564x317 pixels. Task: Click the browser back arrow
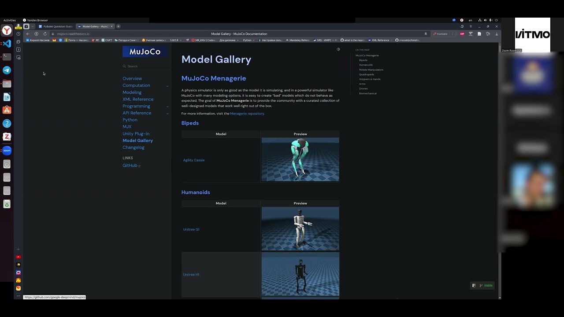pos(28,34)
